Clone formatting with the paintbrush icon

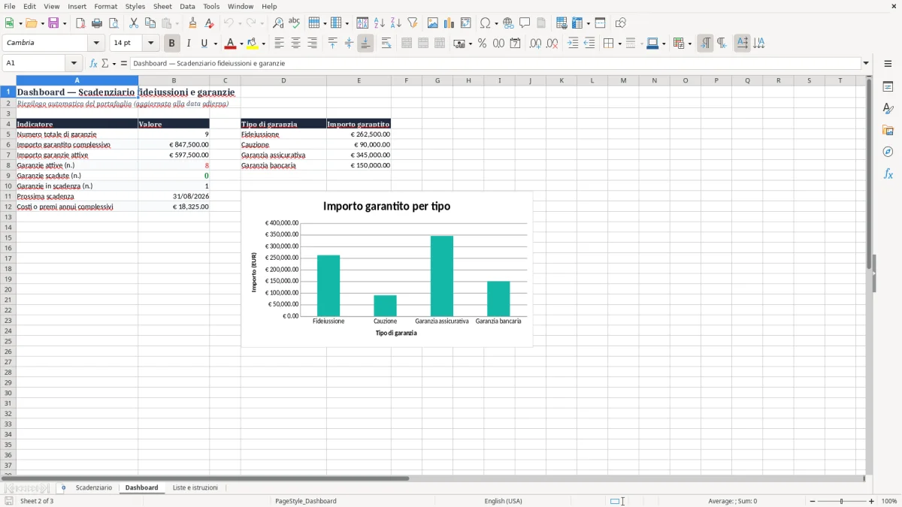coord(193,23)
